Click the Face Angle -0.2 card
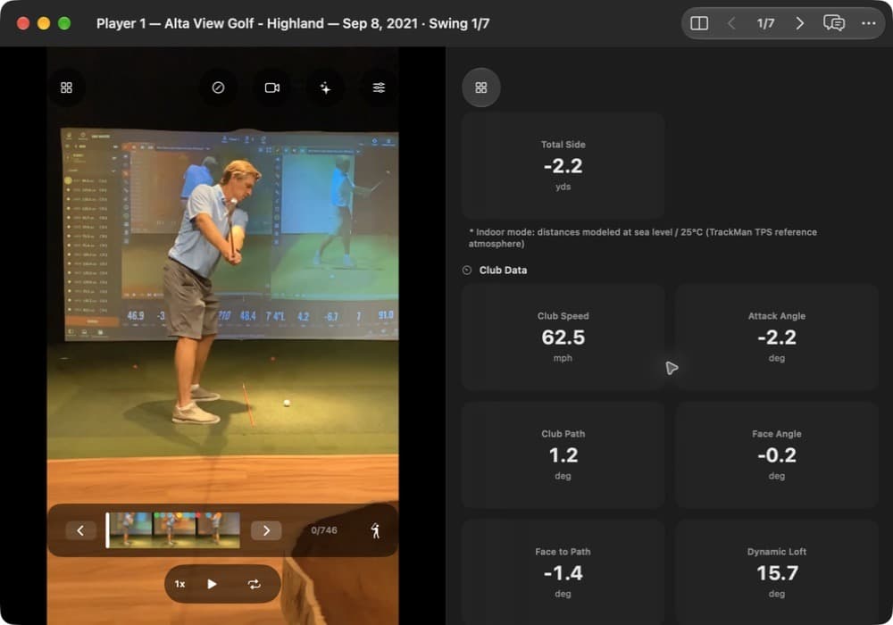Image resolution: width=893 pixels, height=625 pixels. [777, 454]
